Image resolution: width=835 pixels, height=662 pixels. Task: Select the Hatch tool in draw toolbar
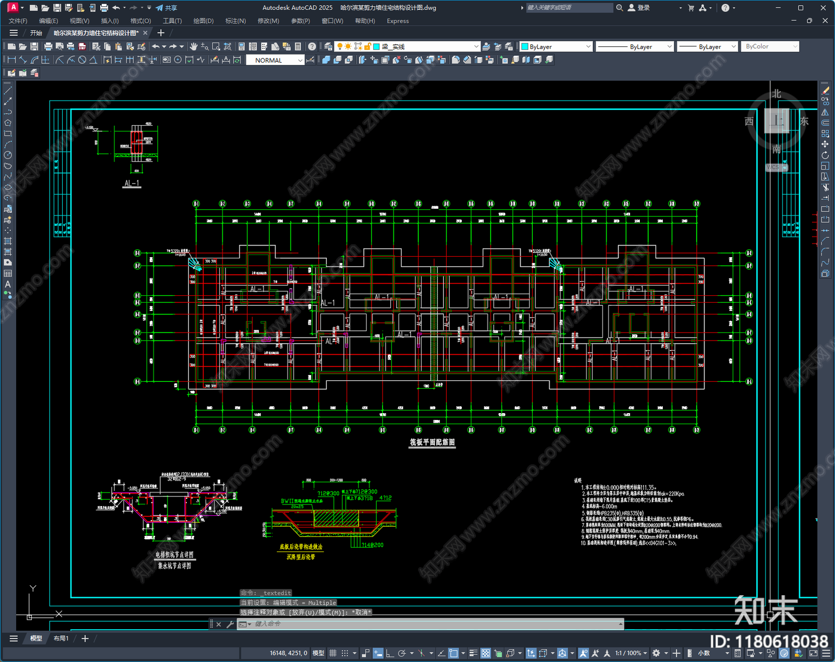(8, 241)
